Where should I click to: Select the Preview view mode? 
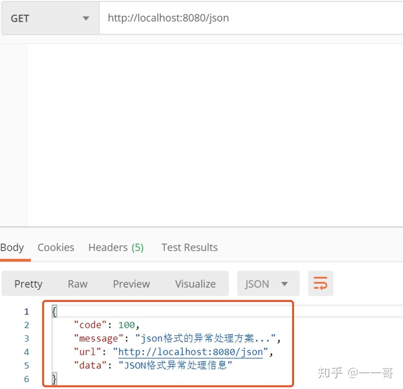131,284
